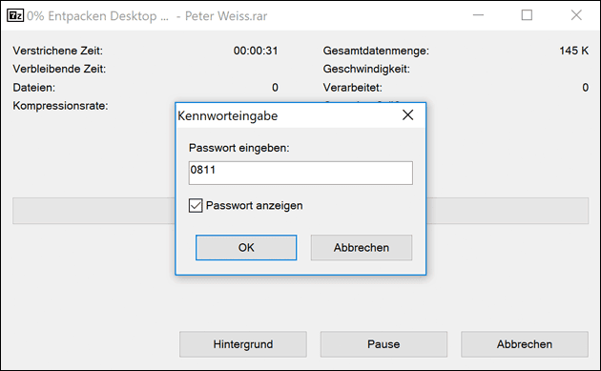
Task: Click the Hintergrund button
Action: [243, 344]
